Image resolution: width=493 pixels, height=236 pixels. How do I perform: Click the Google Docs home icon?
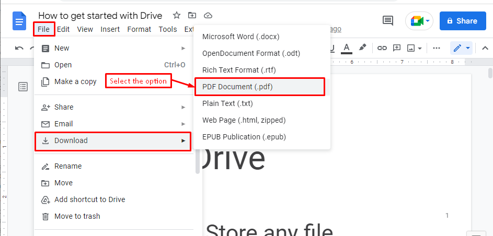point(19,21)
